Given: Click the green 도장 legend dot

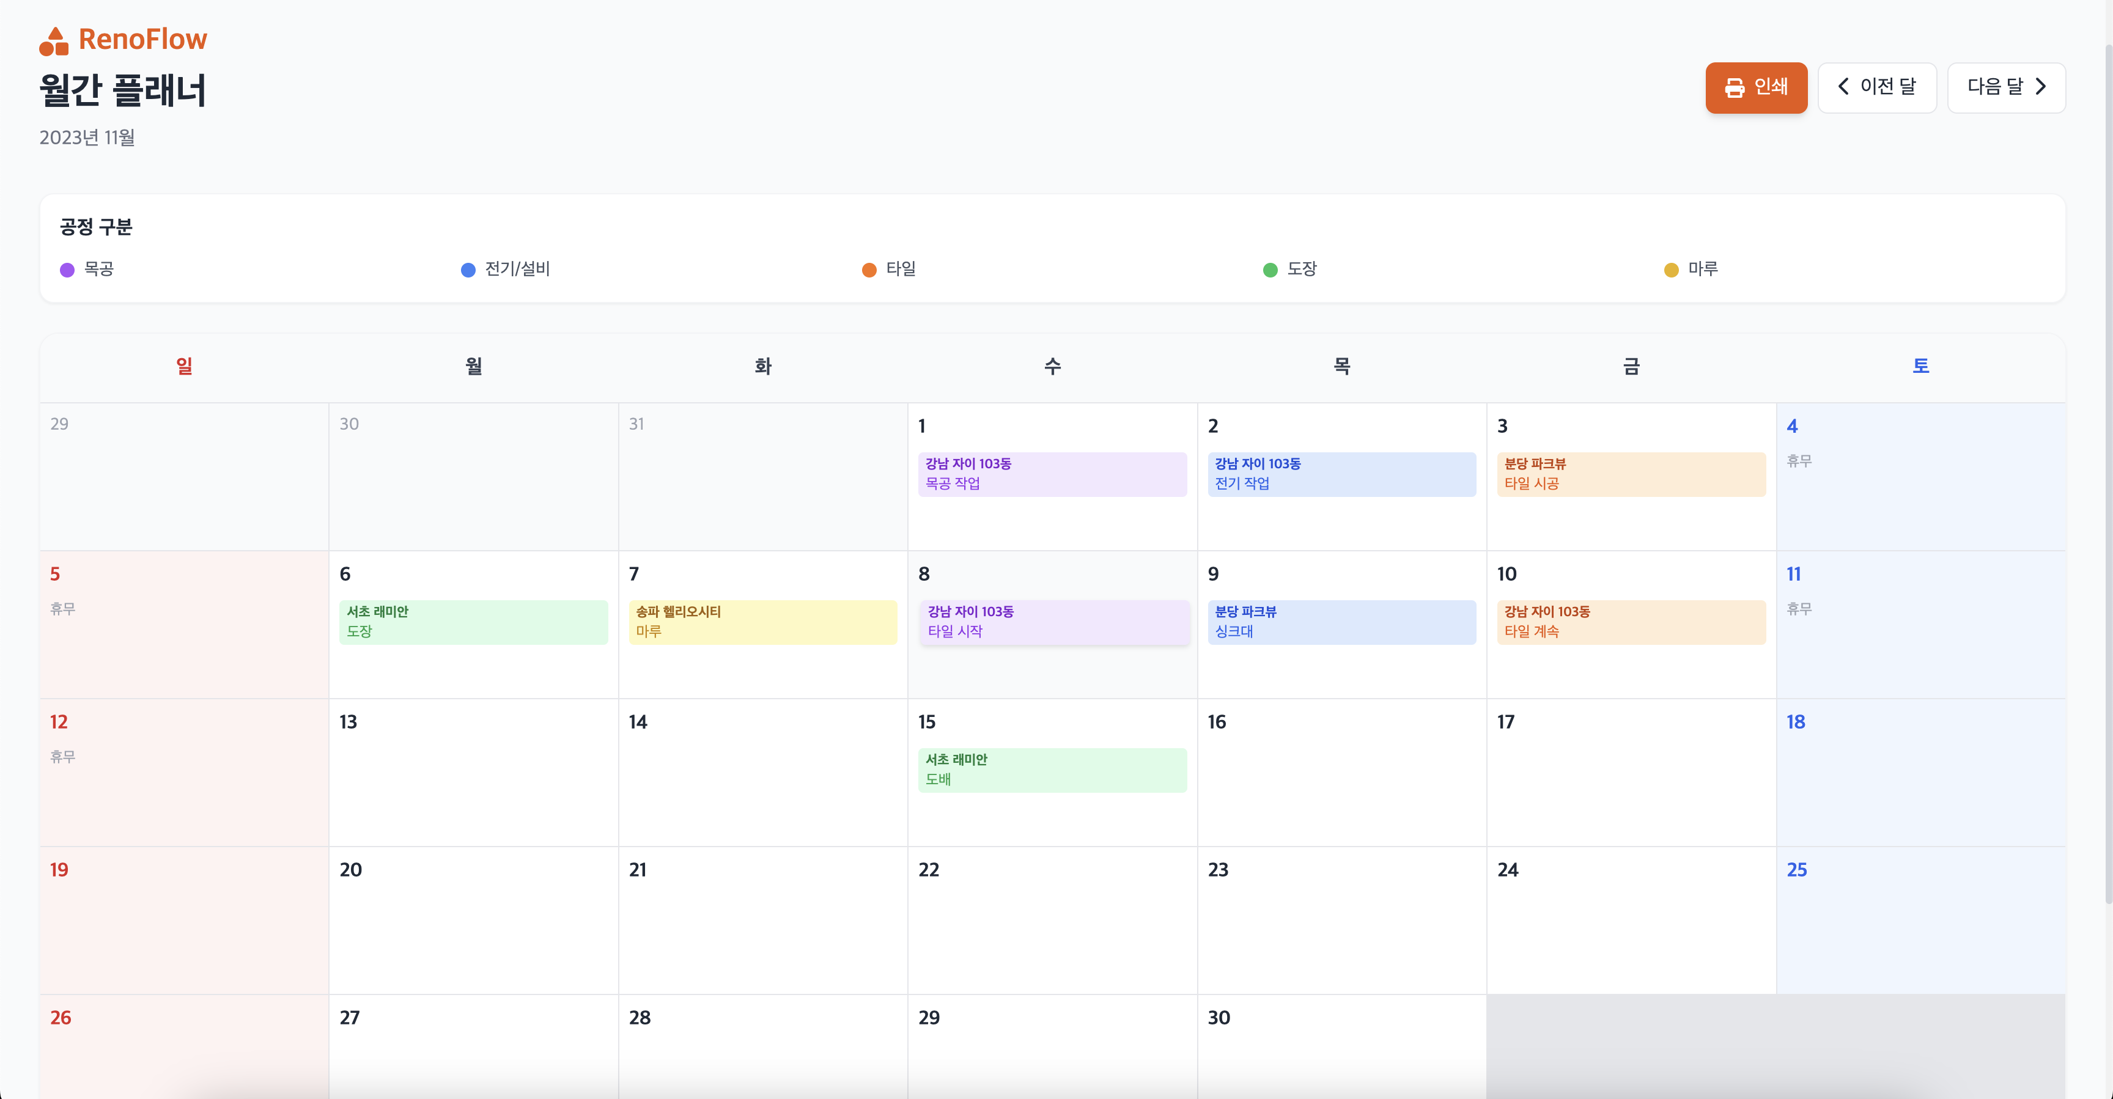Looking at the screenshot, I should point(1270,270).
